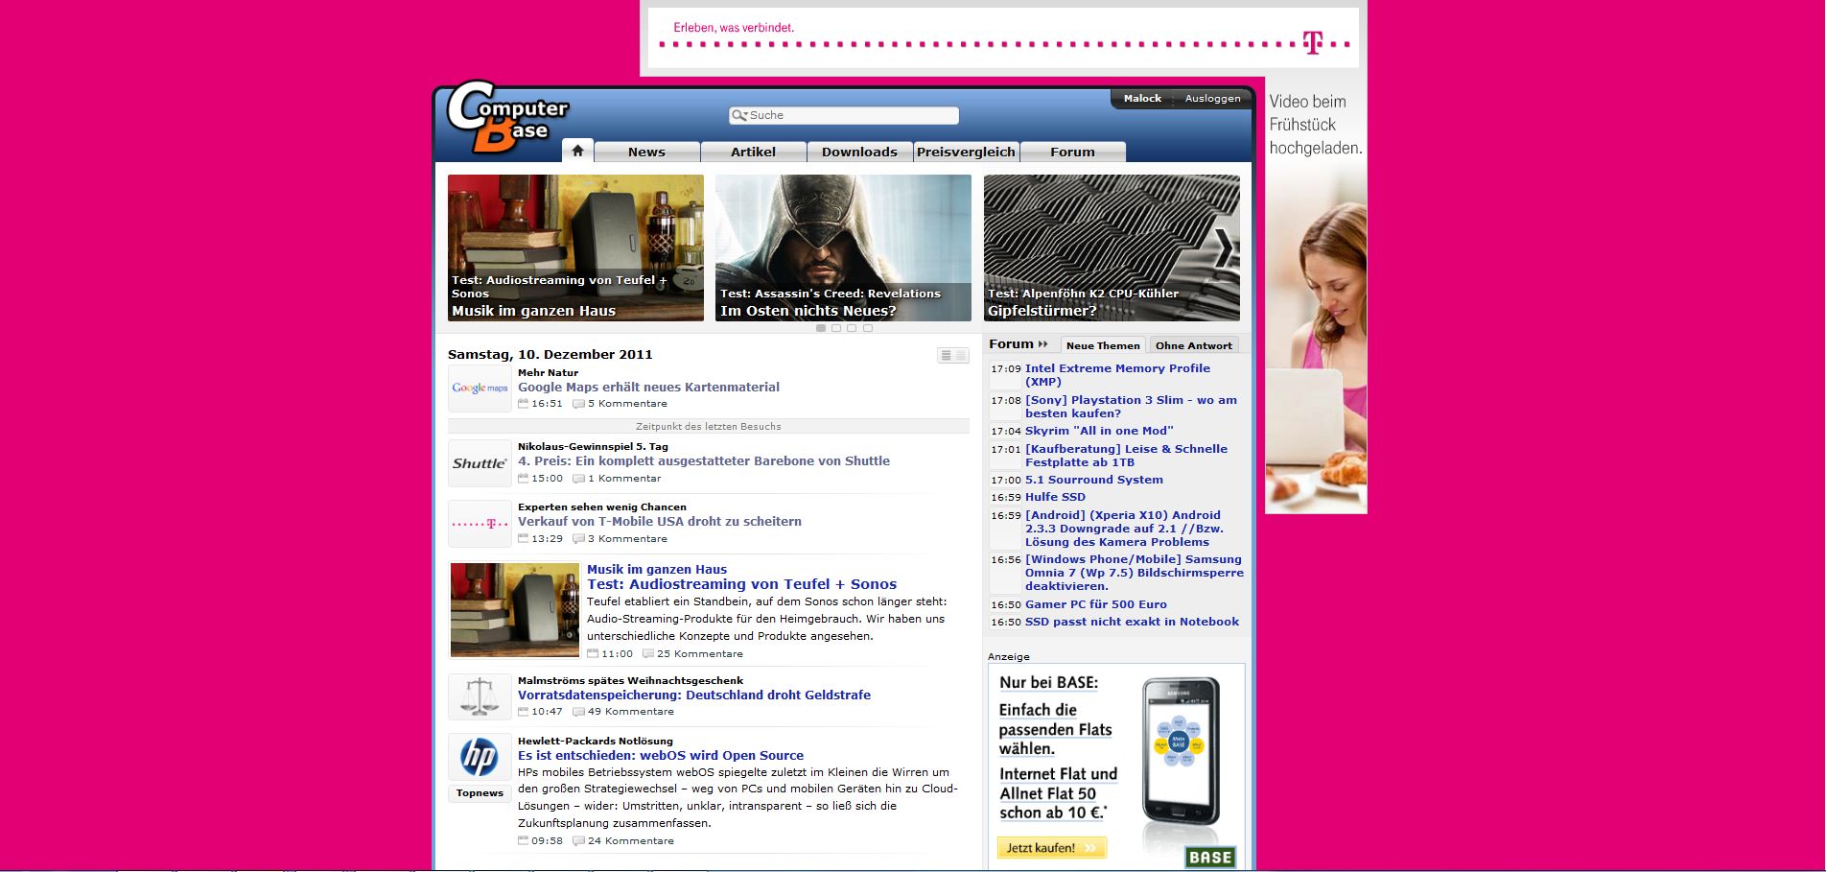1826x872 pixels.
Task: Click the Topnews label
Action: point(480,793)
